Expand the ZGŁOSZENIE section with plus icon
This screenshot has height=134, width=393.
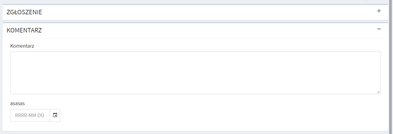[x=379, y=11]
